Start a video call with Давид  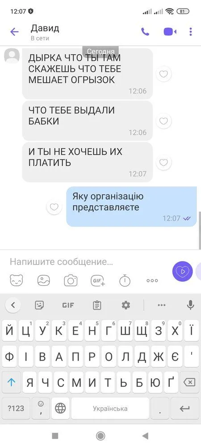(x=170, y=32)
